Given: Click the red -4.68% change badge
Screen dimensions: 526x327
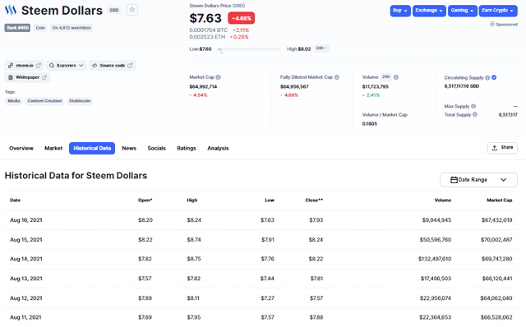Looking at the screenshot, I should [241, 18].
